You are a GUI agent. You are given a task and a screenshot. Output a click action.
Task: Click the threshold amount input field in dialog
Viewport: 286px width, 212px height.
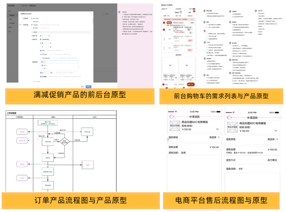pyautogui.click(x=45, y=36)
